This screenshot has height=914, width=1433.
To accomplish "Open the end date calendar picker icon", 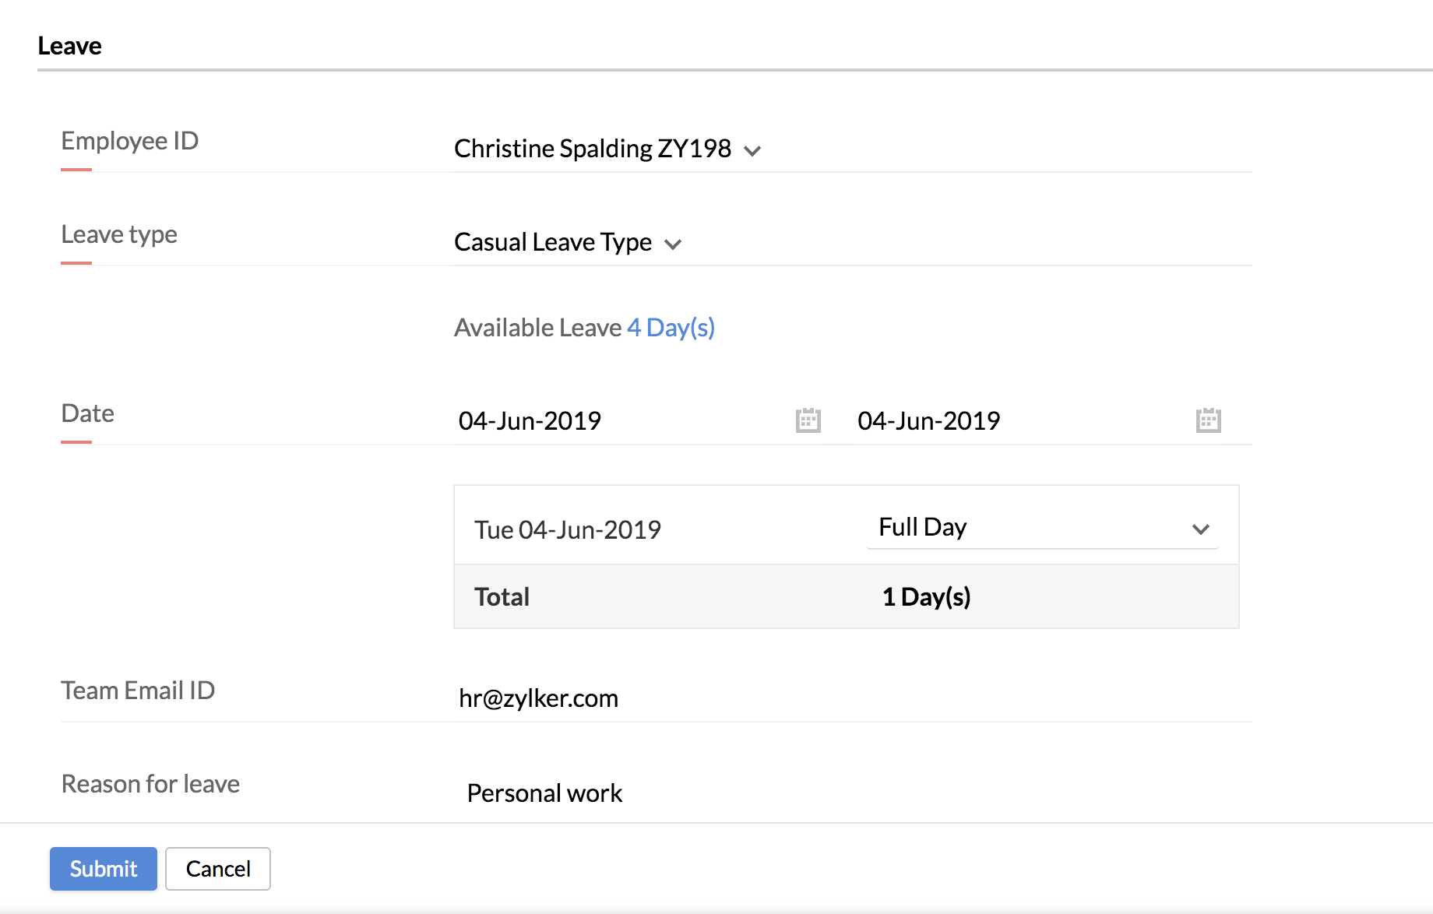I will coord(1208,420).
